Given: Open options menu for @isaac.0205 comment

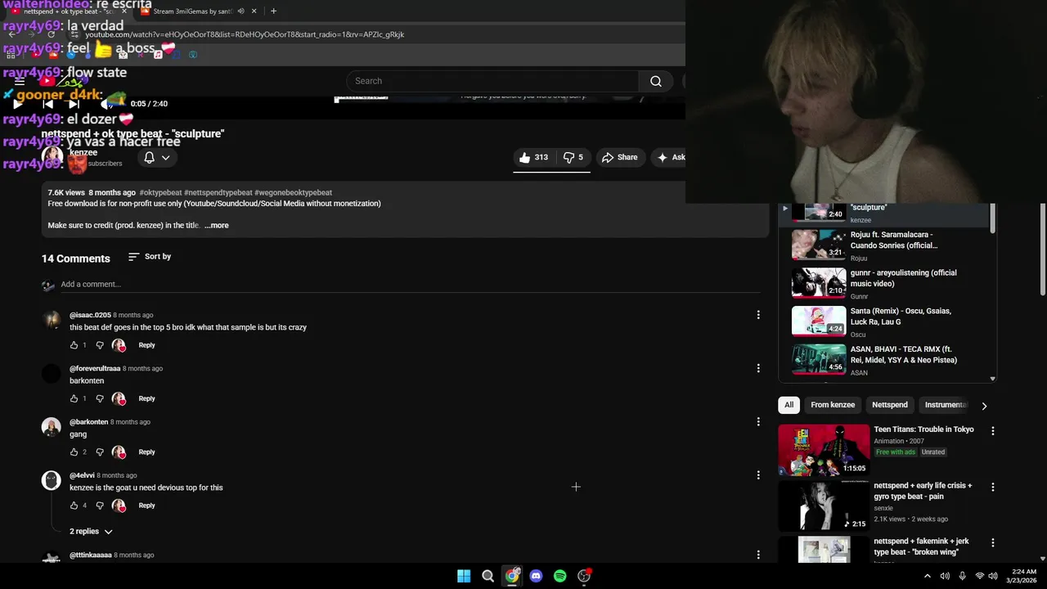Looking at the screenshot, I should (758, 315).
